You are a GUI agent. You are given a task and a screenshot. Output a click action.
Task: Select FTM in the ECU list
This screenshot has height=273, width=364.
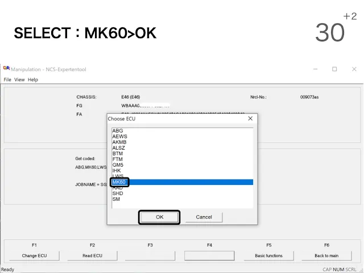click(x=182, y=159)
